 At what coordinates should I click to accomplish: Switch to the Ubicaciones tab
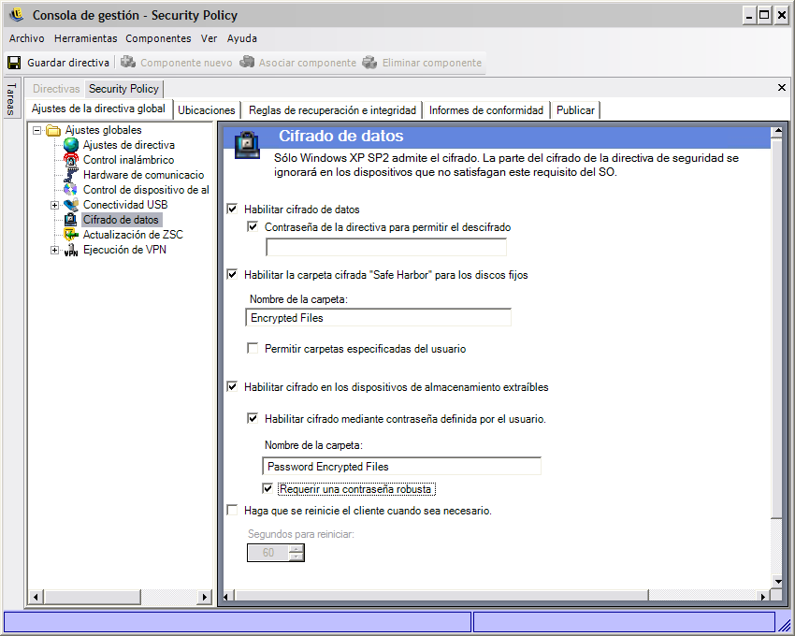(207, 110)
